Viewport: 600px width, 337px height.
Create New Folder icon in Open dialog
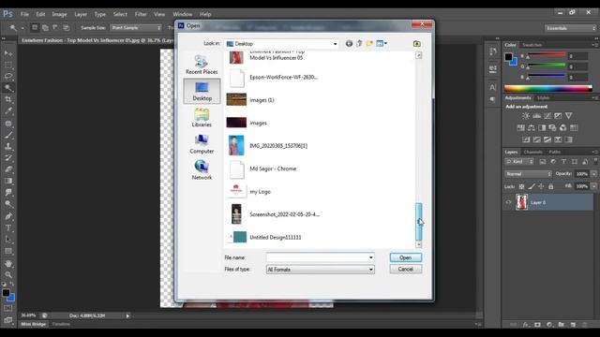[369, 44]
